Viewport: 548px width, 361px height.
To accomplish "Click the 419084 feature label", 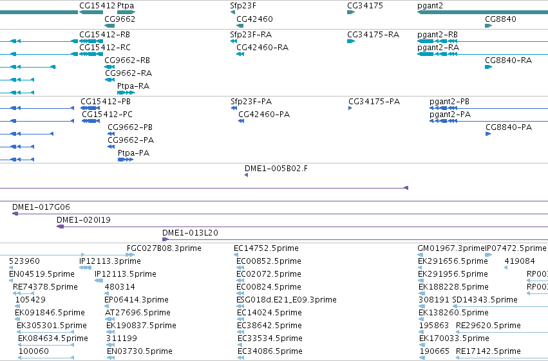I will [520, 261].
